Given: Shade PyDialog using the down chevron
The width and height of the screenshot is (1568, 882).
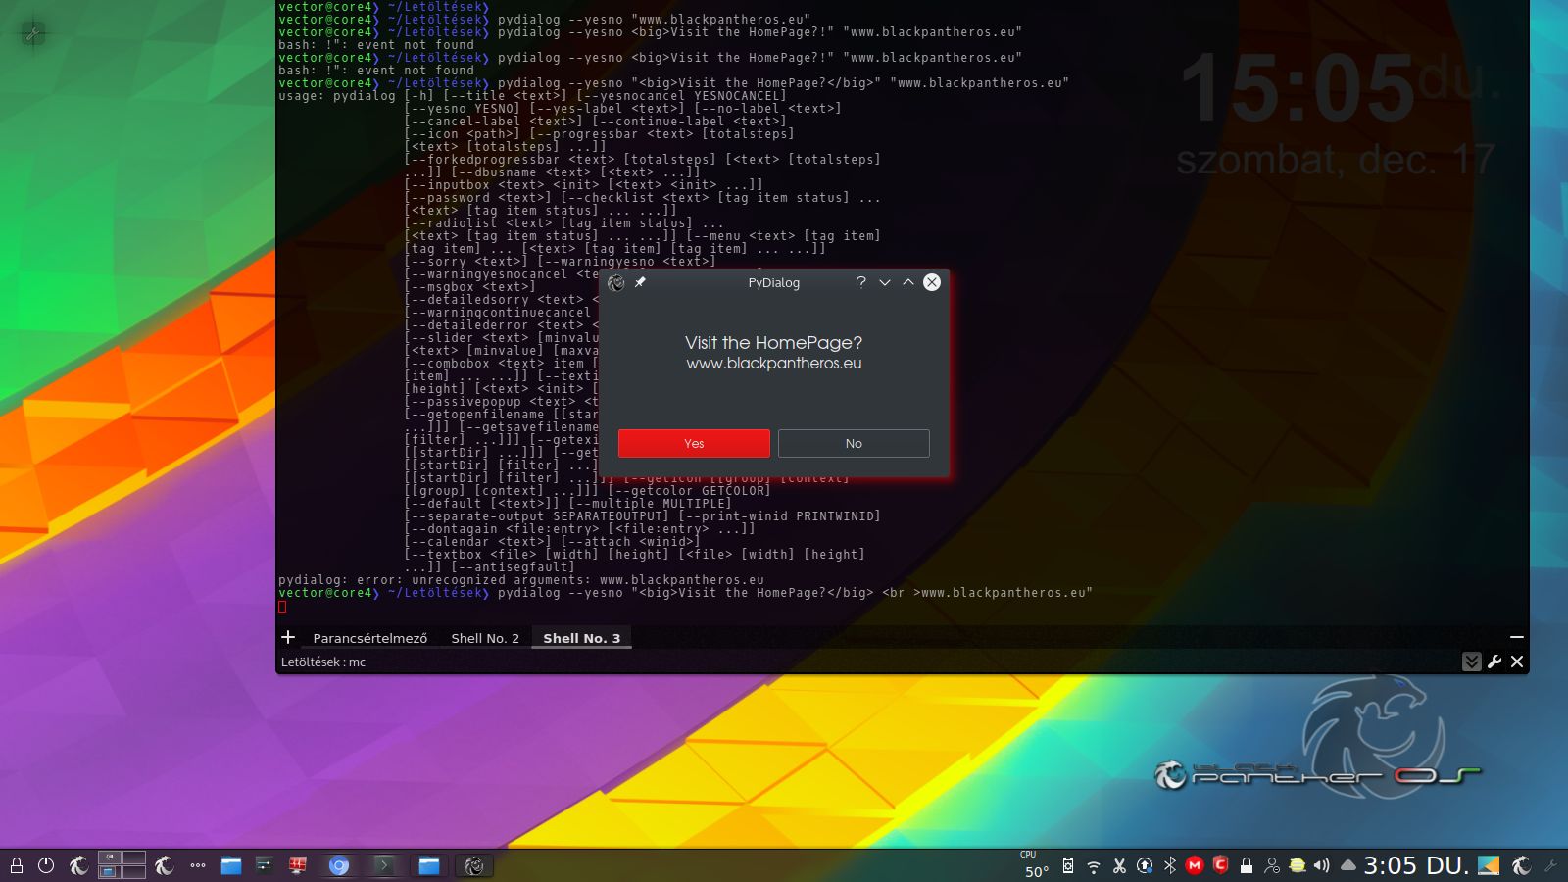Looking at the screenshot, I should pyautogui.click(x=885, y=282).
